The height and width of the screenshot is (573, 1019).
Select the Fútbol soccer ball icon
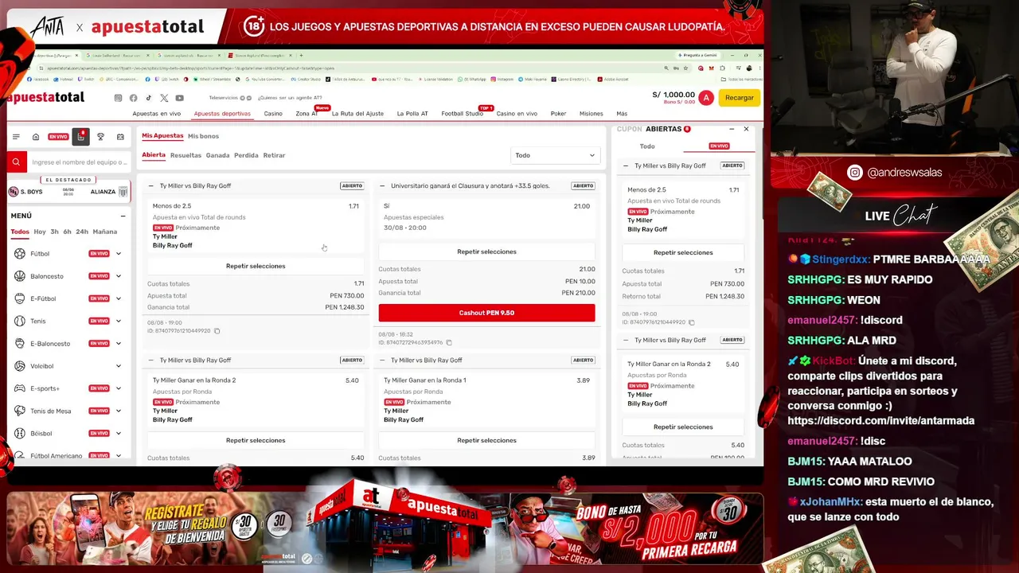click(20, 254)
